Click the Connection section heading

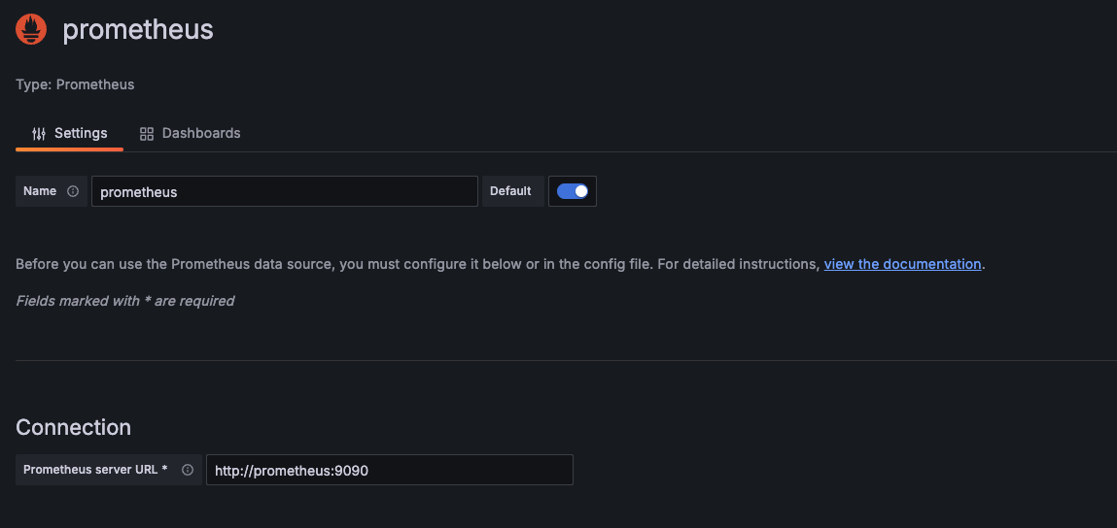pos(73,427)
